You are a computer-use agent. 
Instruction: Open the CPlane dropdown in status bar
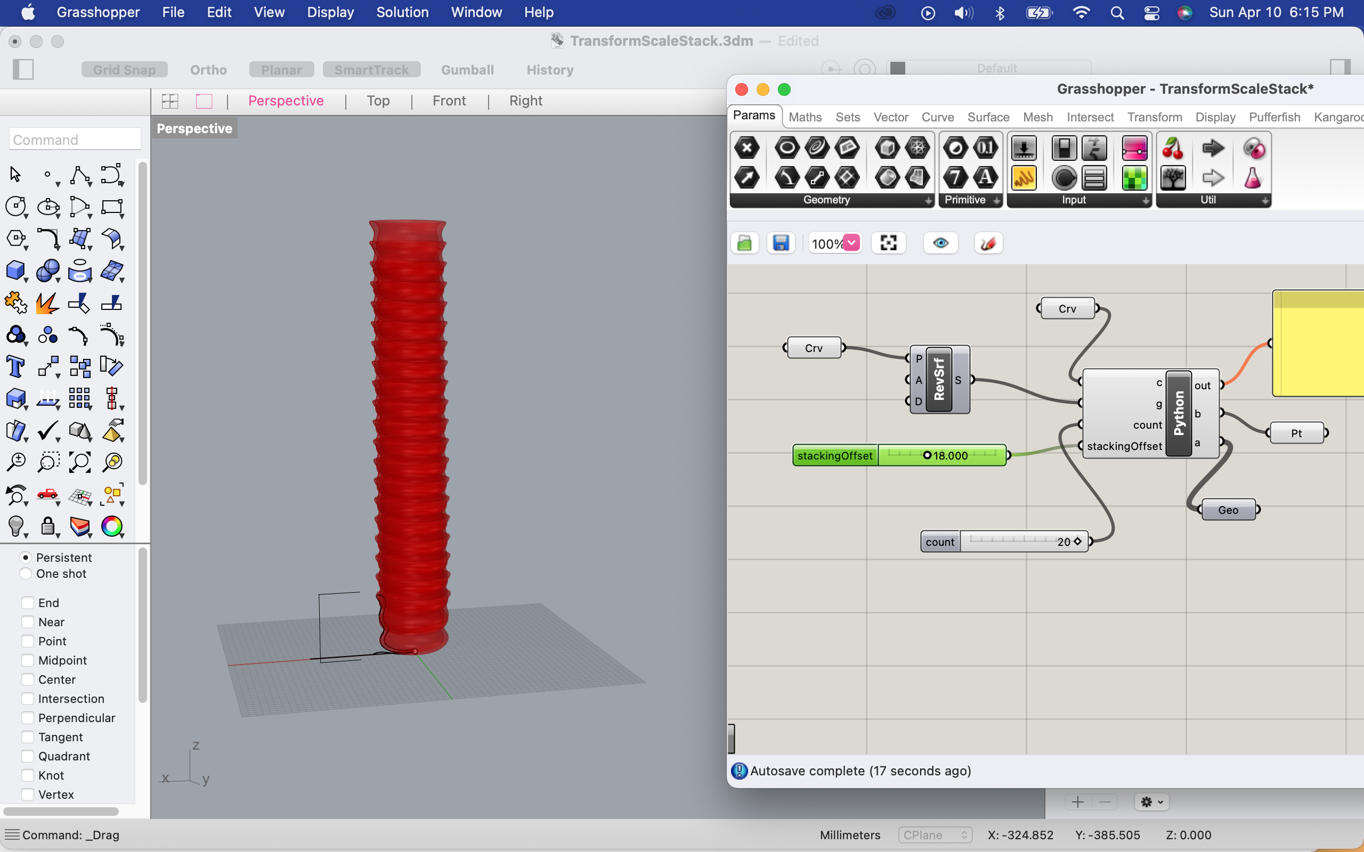pos(936,834)
